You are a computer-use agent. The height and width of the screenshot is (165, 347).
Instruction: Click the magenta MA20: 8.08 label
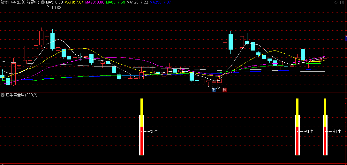[95, 3]
